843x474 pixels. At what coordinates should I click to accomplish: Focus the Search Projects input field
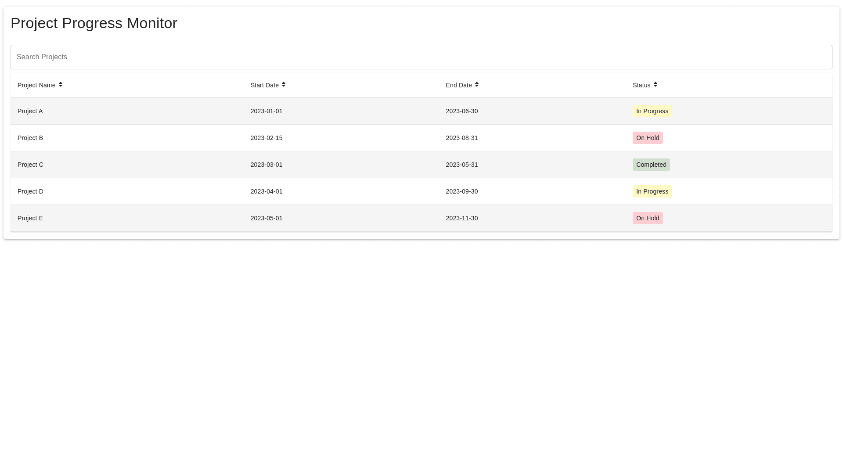tap(421, 57)
